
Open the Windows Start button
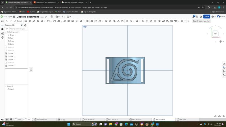point(69,124)
